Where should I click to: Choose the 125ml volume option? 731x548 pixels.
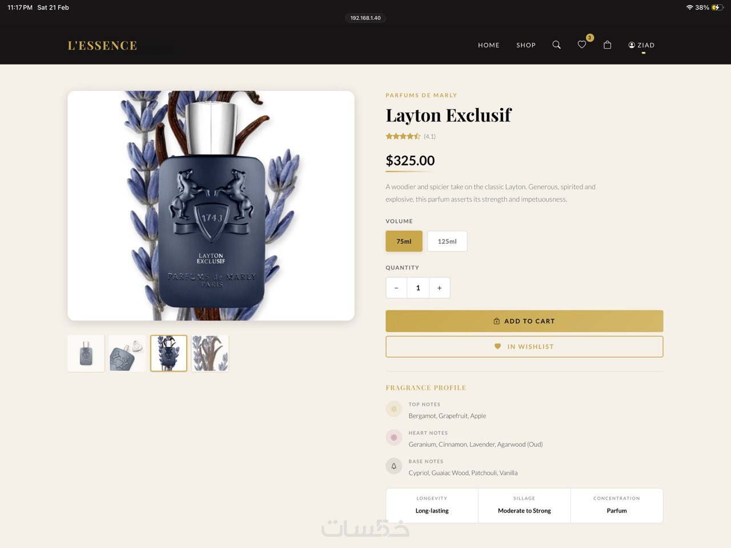pyautogui.click(x=447, y=241)
